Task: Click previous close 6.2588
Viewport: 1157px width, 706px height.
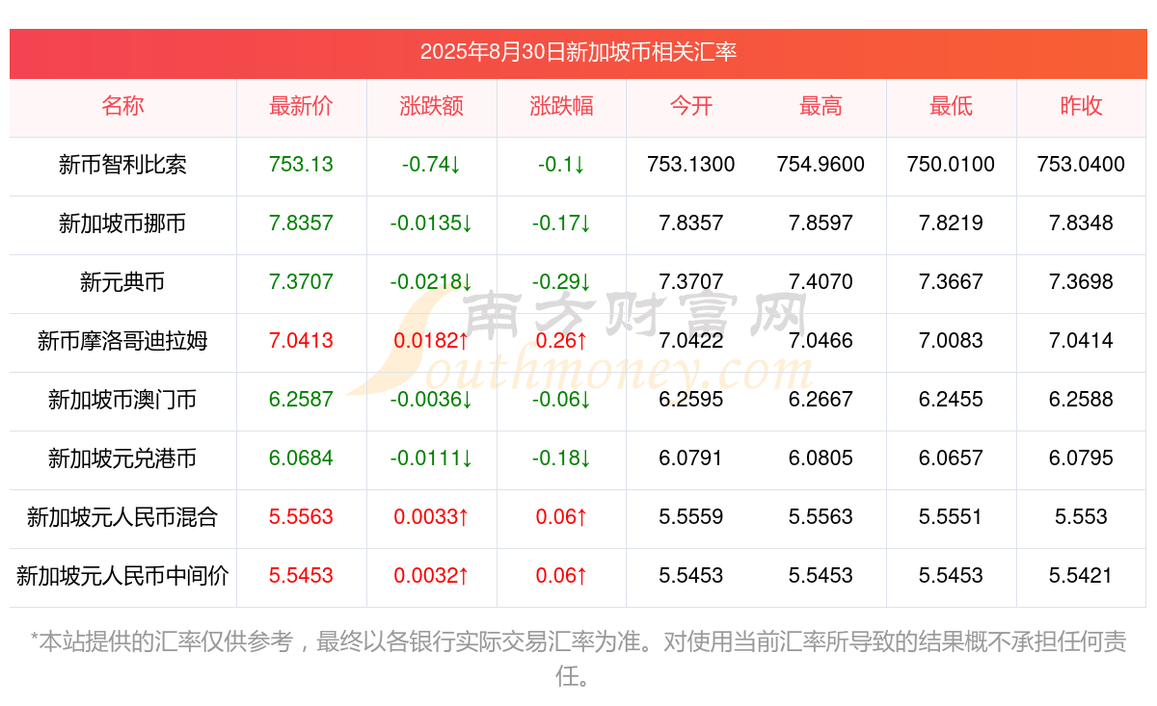Action: (1081, 400)
